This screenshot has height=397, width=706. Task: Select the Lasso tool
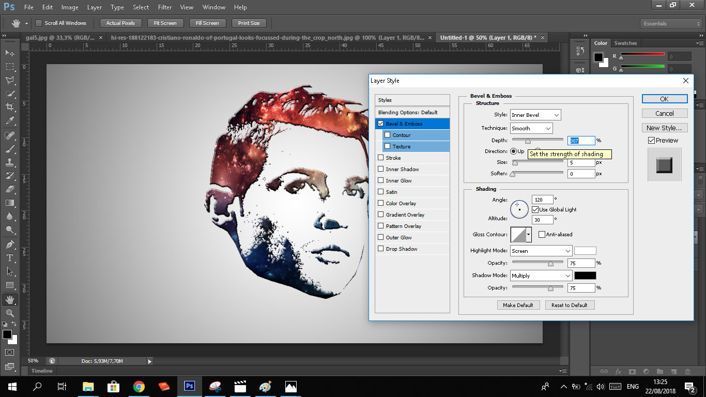pyautogui.click(x=10, y=80)
